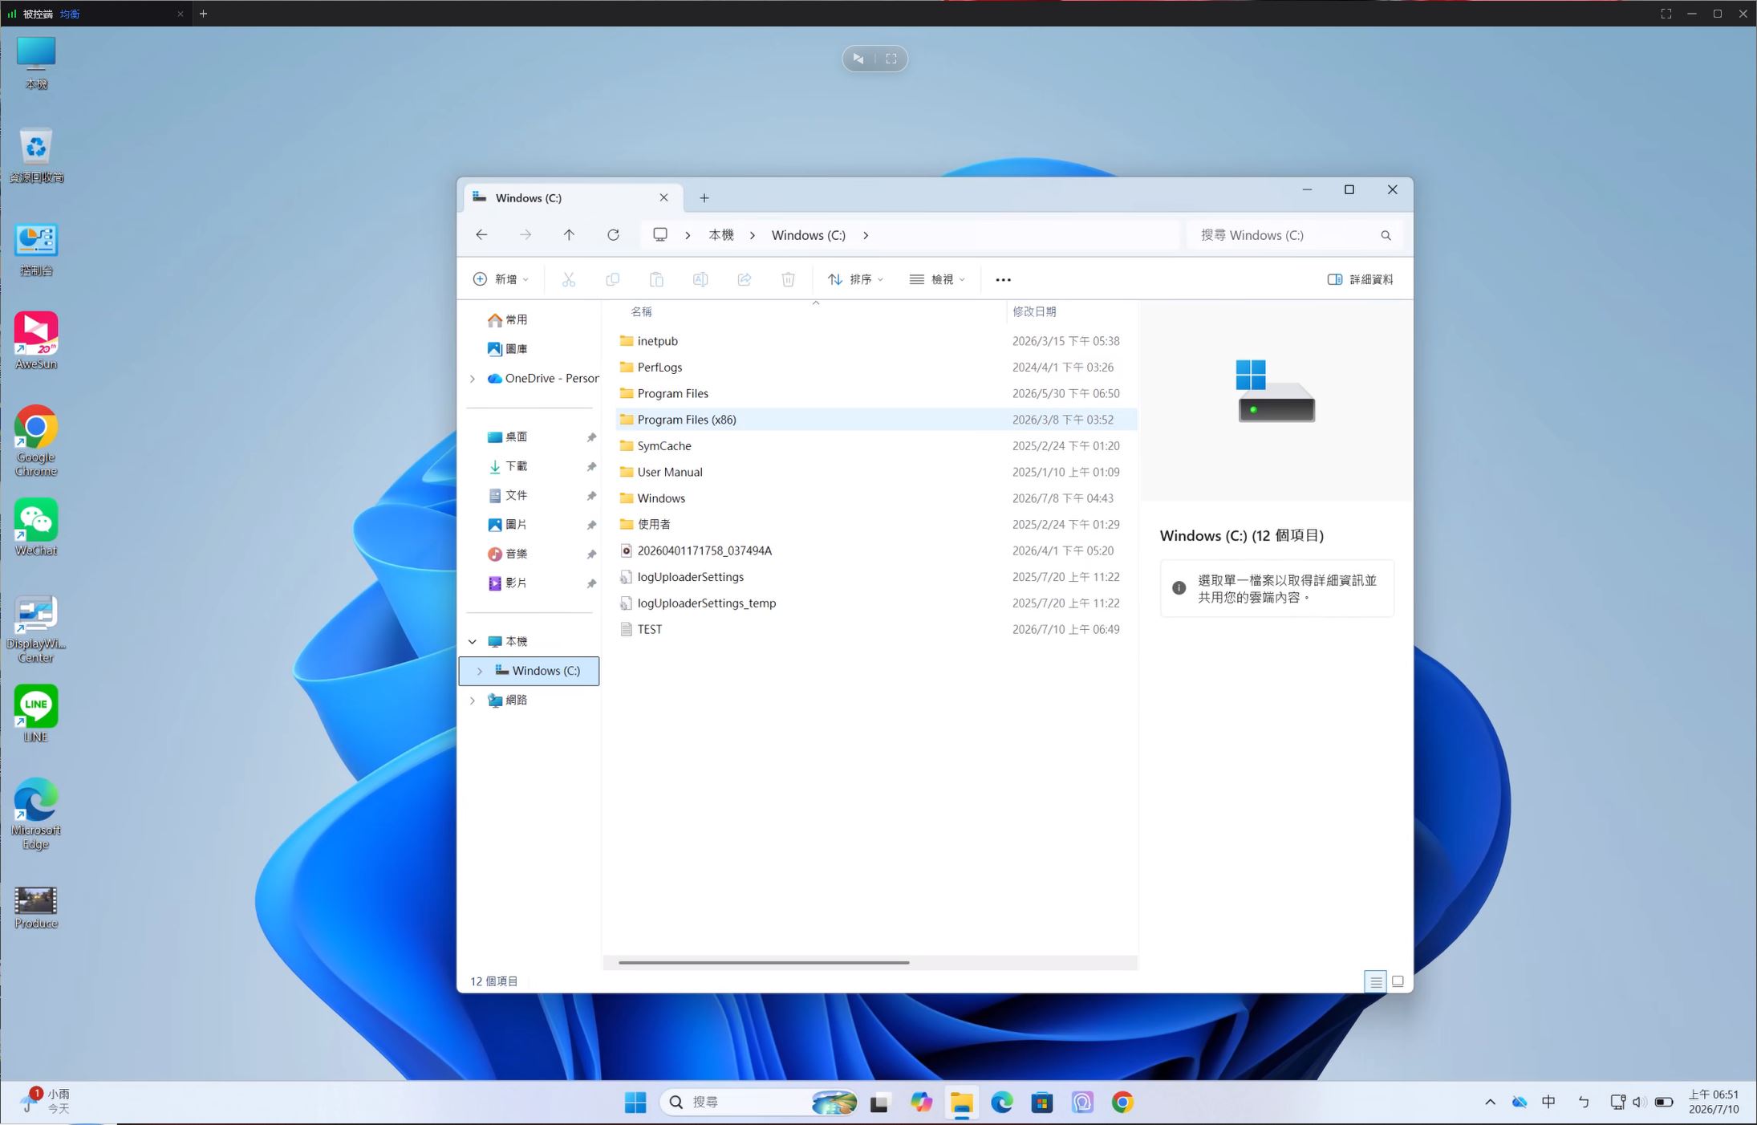Click chevron after Windows (C:) in address bar
Image resolution: width=1757 pixels, height=1125 pixels.
point(866,235)
